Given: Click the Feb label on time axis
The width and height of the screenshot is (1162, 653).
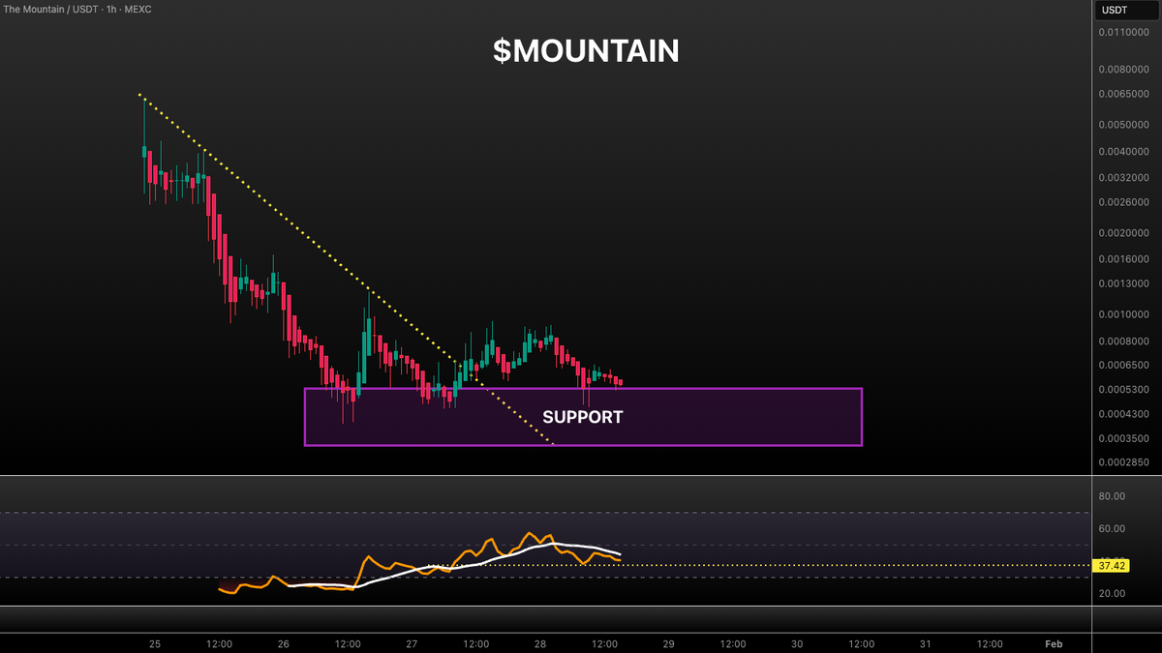Looking at the screenshot, I should [1054, 643].
